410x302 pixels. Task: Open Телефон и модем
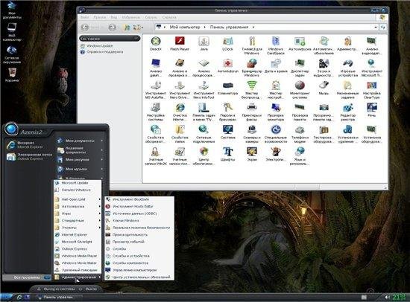300,134
